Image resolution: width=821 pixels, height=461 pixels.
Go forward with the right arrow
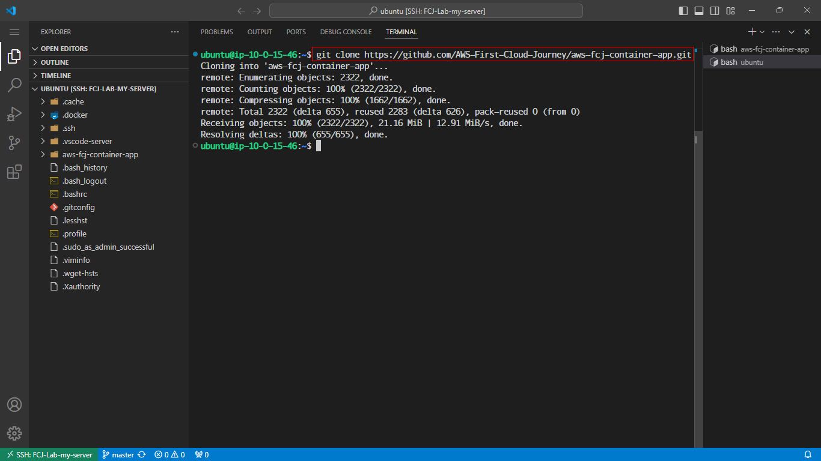pos(257,11)
